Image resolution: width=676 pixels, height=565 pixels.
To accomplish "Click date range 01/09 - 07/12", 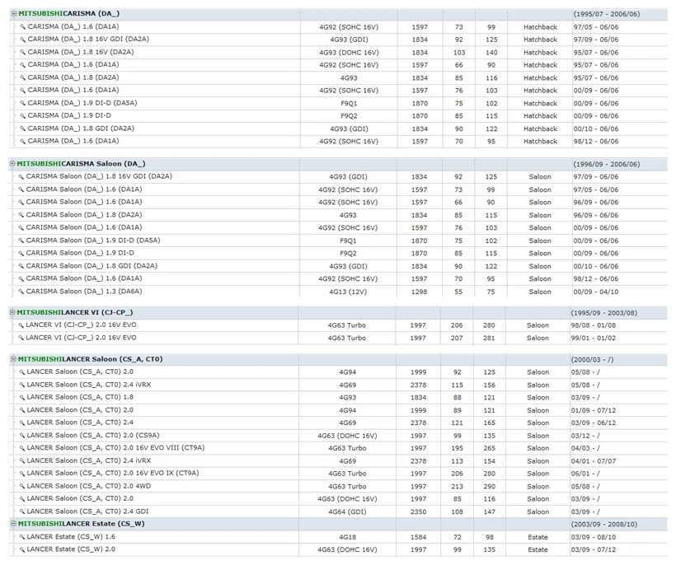I will 594,410.
